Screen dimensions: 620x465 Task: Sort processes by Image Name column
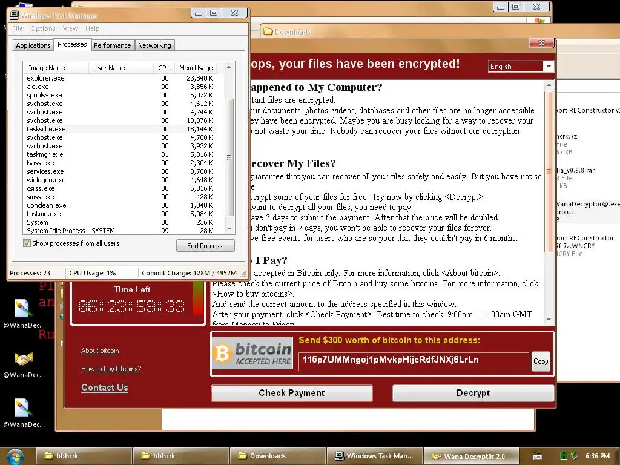point(56,68)
